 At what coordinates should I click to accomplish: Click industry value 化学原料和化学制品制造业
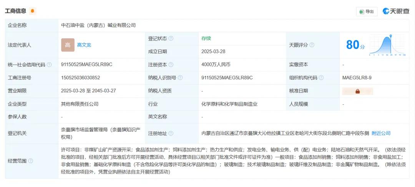coord(229,104)
